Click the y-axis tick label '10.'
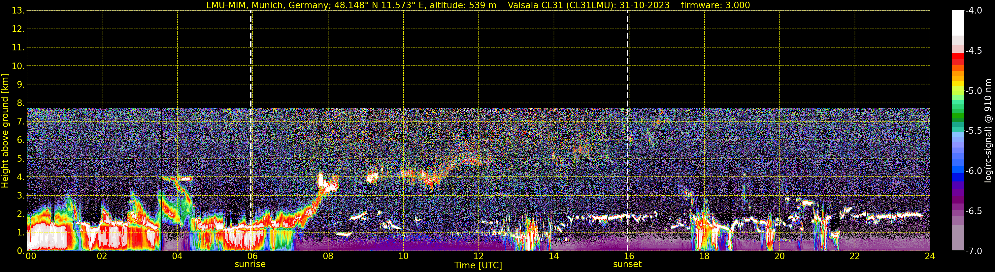 point(18,66)
